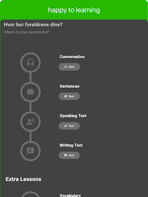Click the chat bubble circle icon for Sentences
Image resolution: width=148 pixels, height=197 pixels.
[30, 92]
